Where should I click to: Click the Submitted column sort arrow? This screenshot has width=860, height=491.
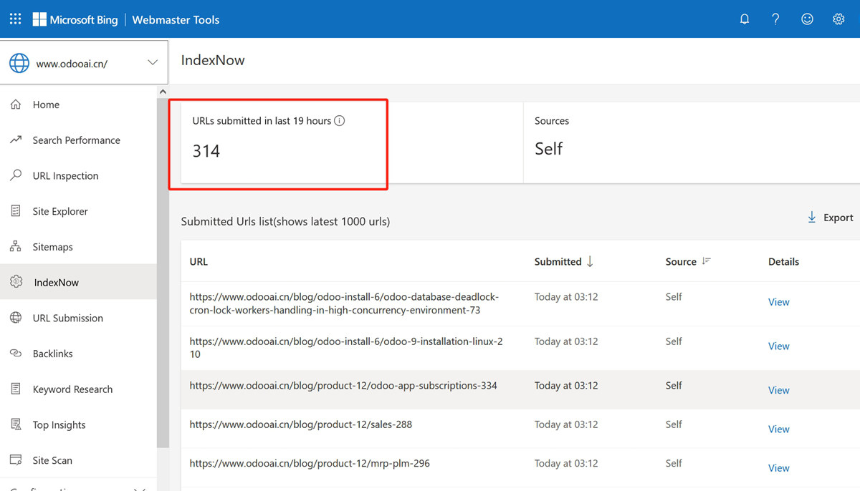590,262
